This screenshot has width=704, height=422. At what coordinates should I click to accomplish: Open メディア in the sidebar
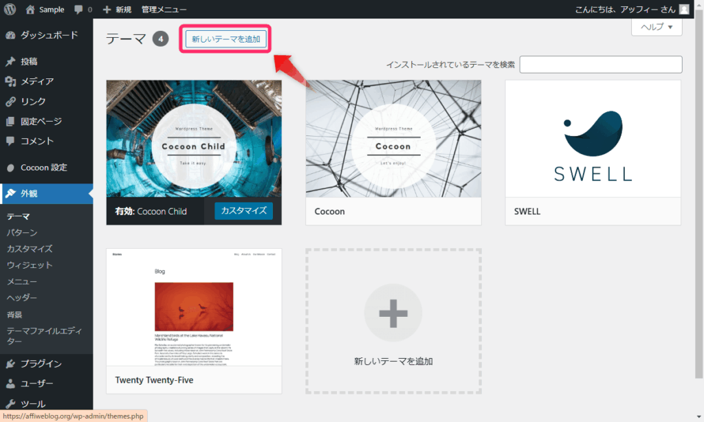click(37, 81)
